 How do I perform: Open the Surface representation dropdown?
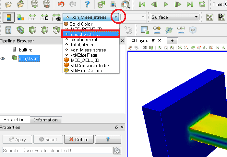tap(175, 17)
